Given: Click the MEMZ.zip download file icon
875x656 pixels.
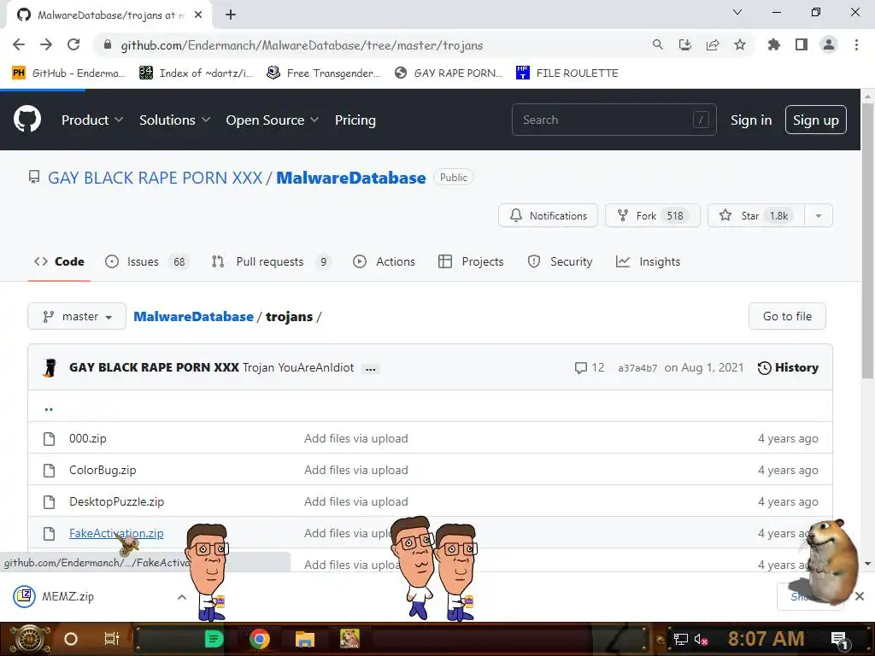Looking at the screenshot, I should [25, 596].
